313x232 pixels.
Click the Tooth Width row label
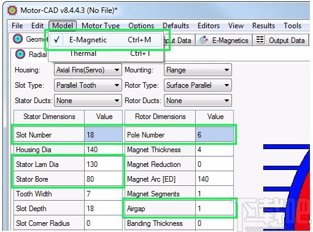pos(49,193)
